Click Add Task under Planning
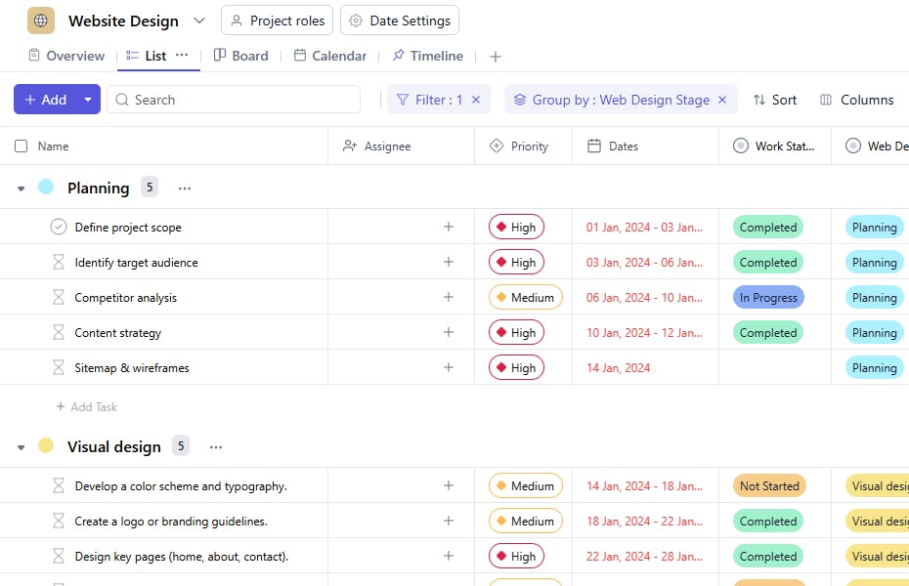Screen dimensions: 909x586 coord(87,407)
